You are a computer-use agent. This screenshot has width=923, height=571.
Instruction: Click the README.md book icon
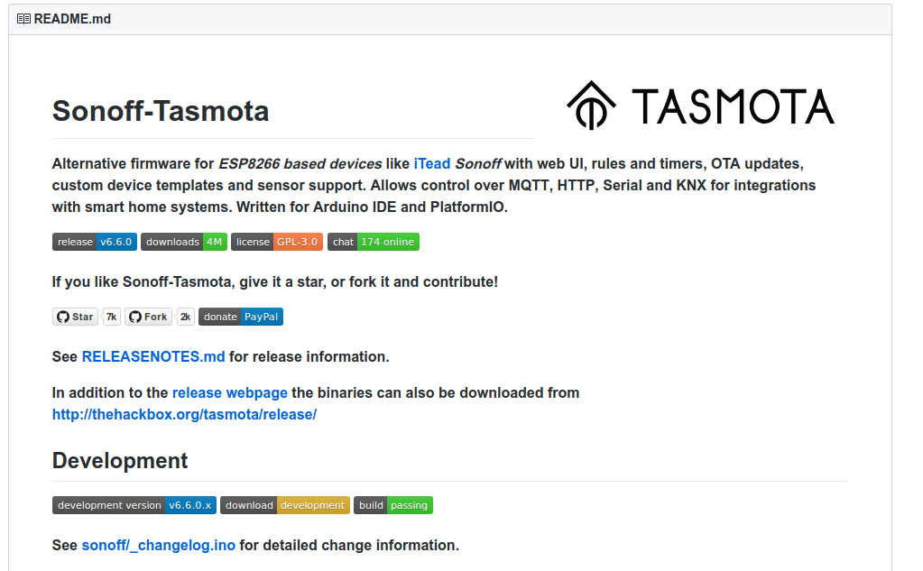[x=23, y=18]
